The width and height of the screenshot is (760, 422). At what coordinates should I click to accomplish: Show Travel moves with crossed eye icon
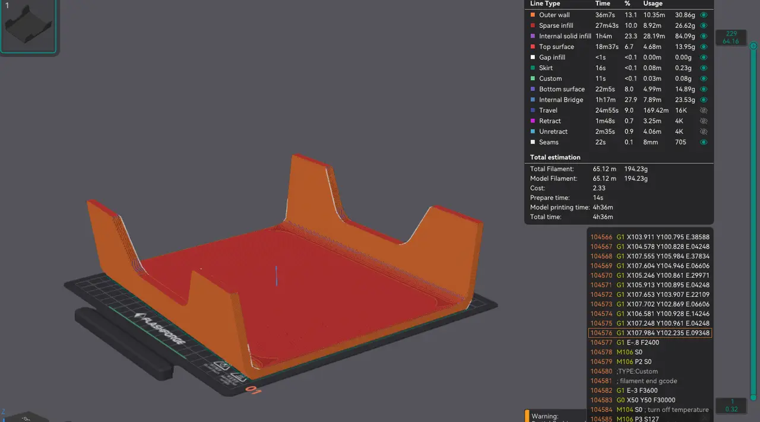(704, 110)
